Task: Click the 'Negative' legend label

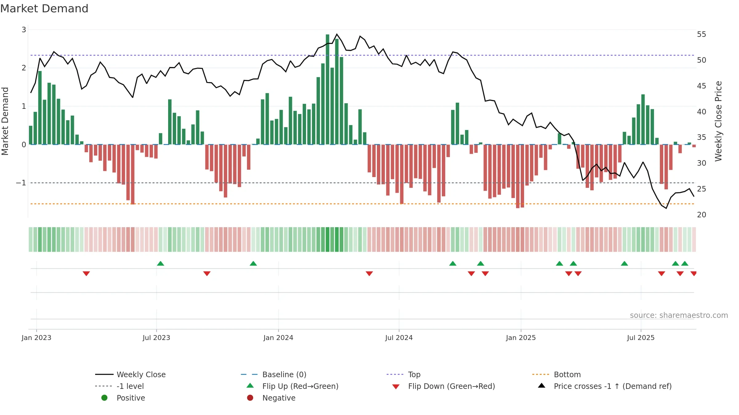Action: click(x=279, y=398)
